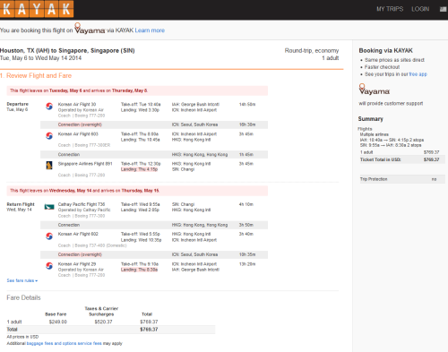Click 'Korean Air Flight 603' text
448x352 pixels.
click(x=78, y=134)
